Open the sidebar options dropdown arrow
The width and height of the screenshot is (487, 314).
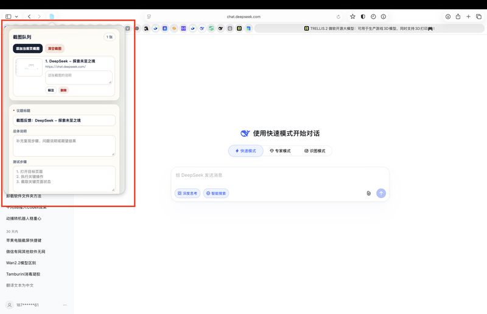pos(16,17)
